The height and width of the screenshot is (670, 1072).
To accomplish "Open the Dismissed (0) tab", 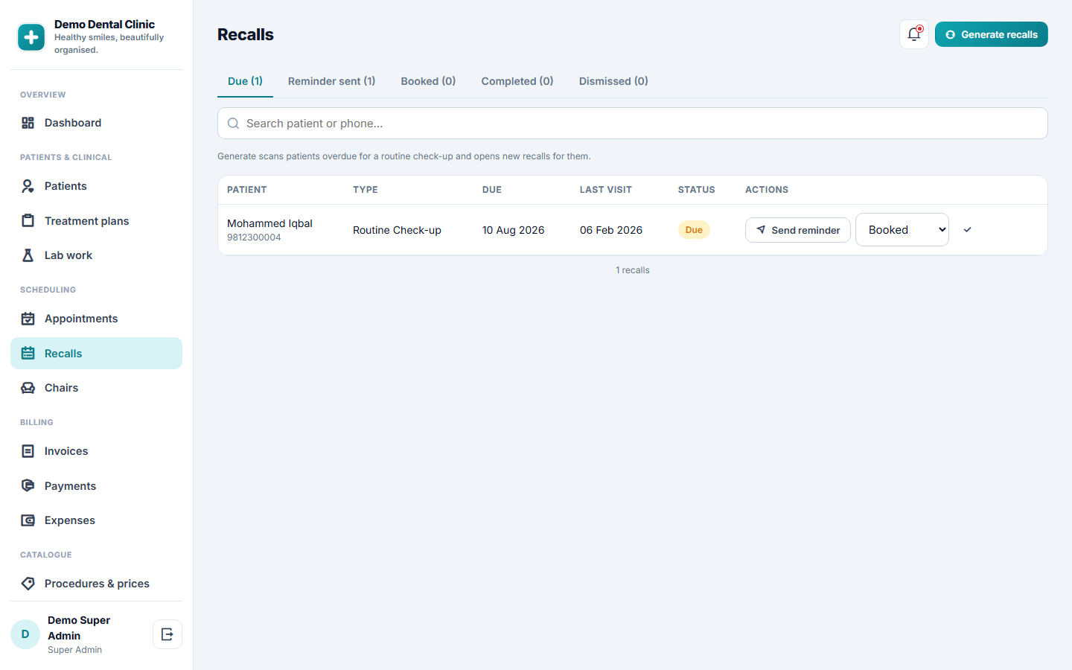I will tap(613, 81).
